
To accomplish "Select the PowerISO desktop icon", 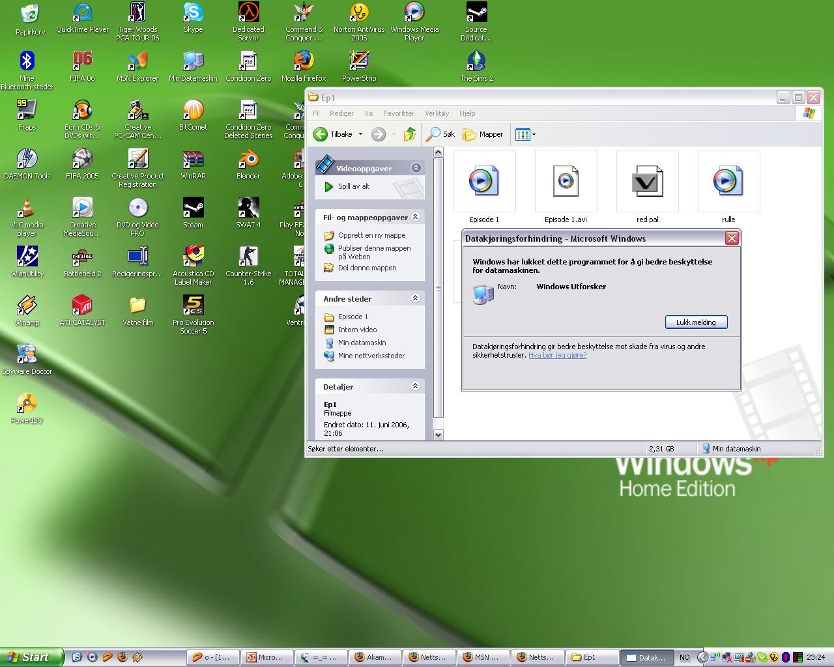I will coord(27,408).
